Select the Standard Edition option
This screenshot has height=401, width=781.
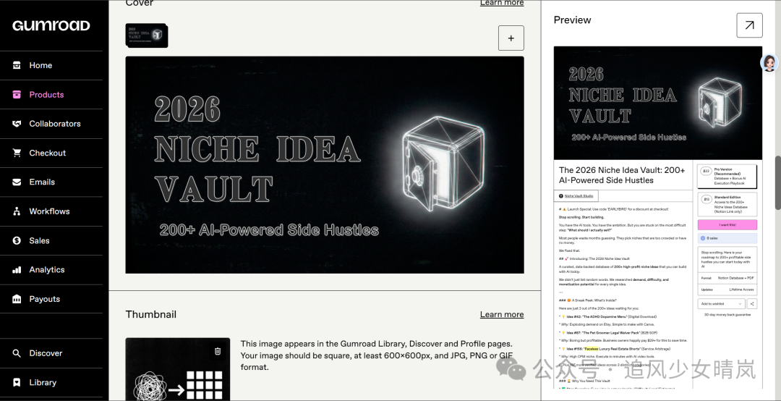point(727,204)
